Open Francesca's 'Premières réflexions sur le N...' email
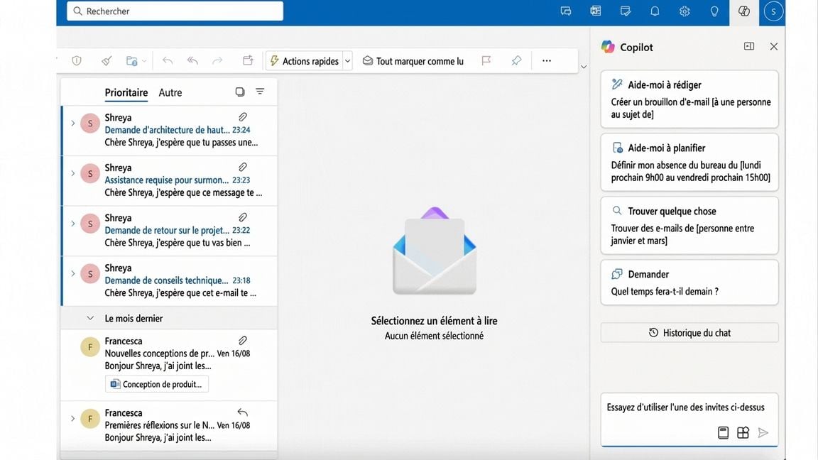Image resolution: width=818 pixels, height=460 pixels. 170,425
